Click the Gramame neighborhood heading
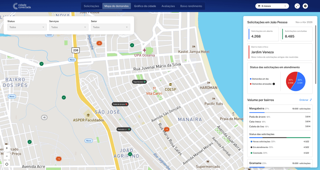The height and width of the screenshot is (170, 320). 255,163
